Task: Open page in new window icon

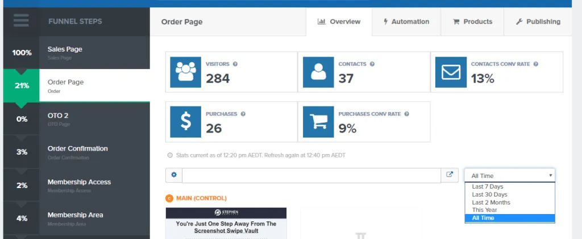Action: pos(450,175)
